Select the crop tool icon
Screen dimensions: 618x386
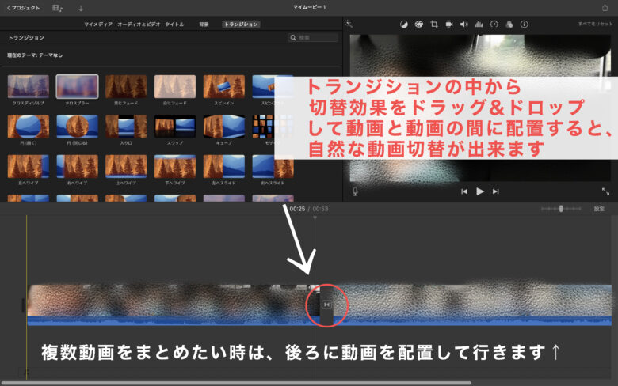pos(433,25)
